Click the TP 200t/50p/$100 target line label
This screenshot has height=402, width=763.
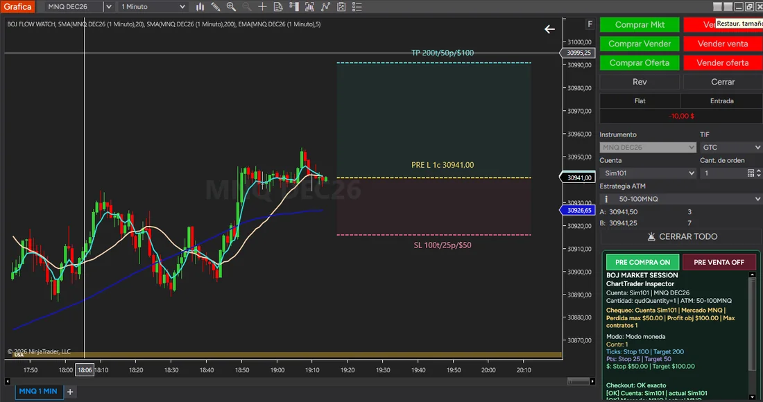(x=443, y=53)
